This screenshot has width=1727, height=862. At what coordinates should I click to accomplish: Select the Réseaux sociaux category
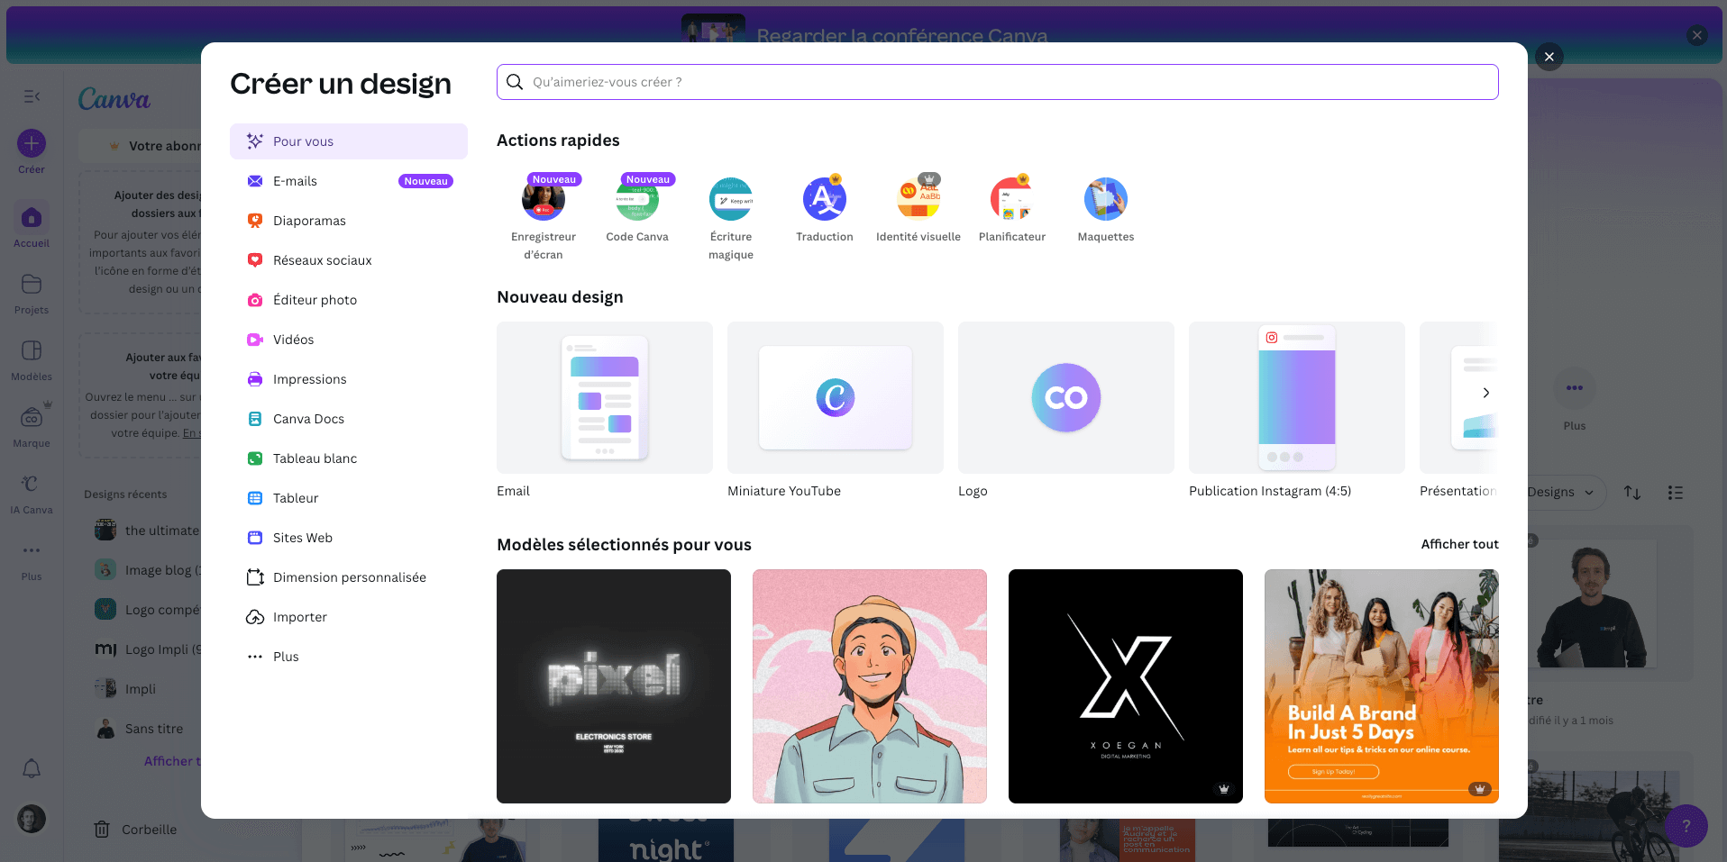tap(349, 260)
